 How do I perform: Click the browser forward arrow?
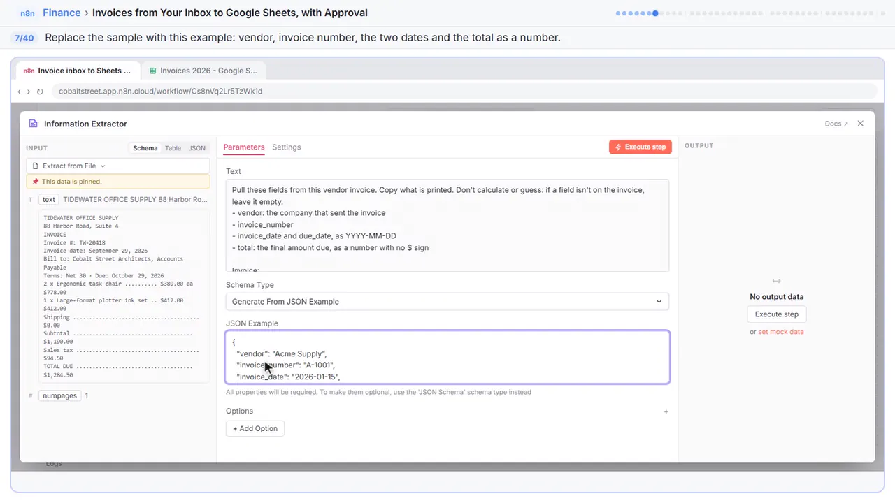(29, 91)
